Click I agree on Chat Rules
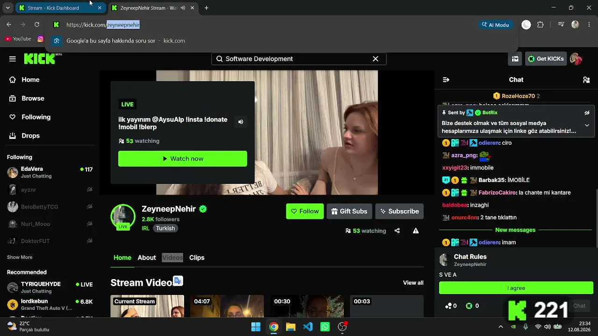 click(516, 288)
